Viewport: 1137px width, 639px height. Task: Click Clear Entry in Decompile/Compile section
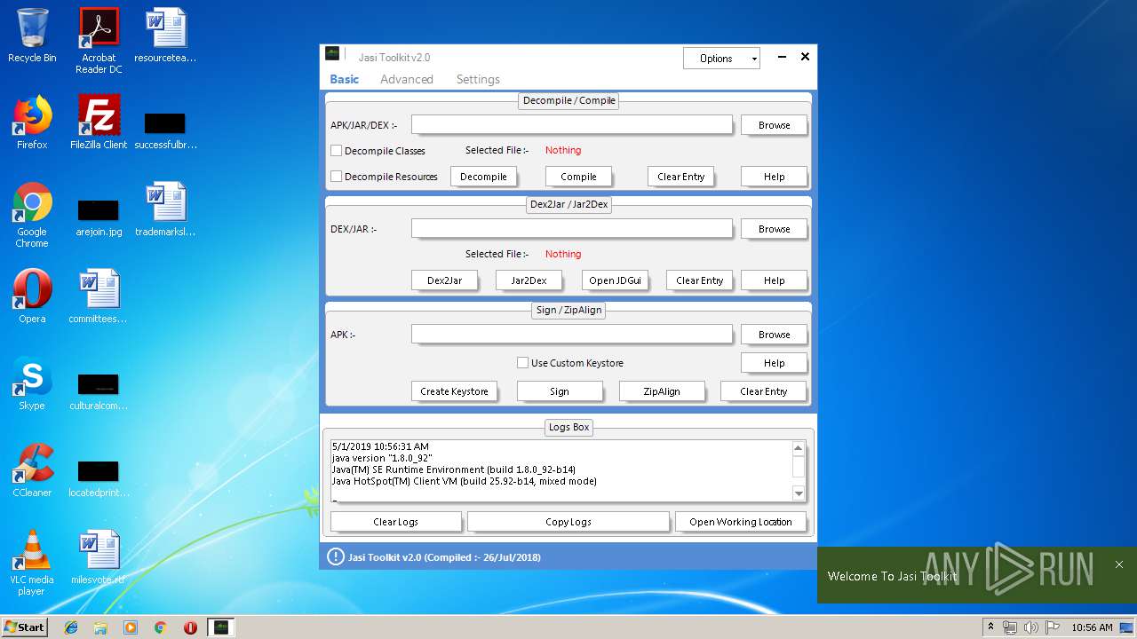coord(680,177)
